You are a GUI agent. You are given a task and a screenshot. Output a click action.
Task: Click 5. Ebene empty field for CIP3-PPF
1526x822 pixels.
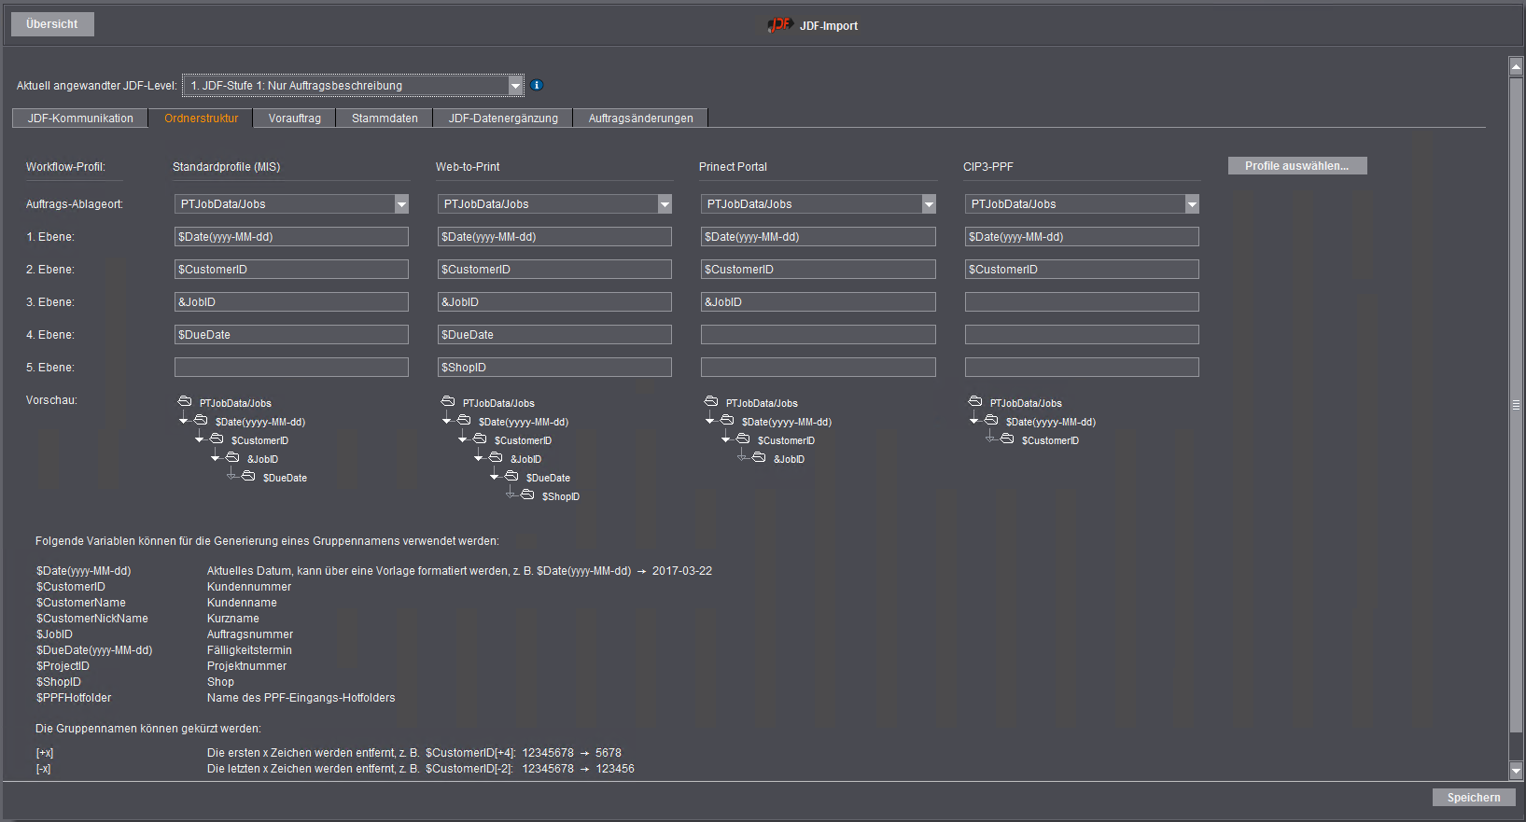(x=1082, y=368)
